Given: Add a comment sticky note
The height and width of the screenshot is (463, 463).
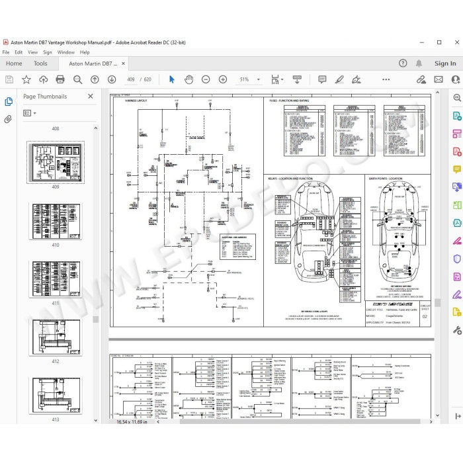Looking at the screenshot, I should pyautogui.click(x=322, y=79).
